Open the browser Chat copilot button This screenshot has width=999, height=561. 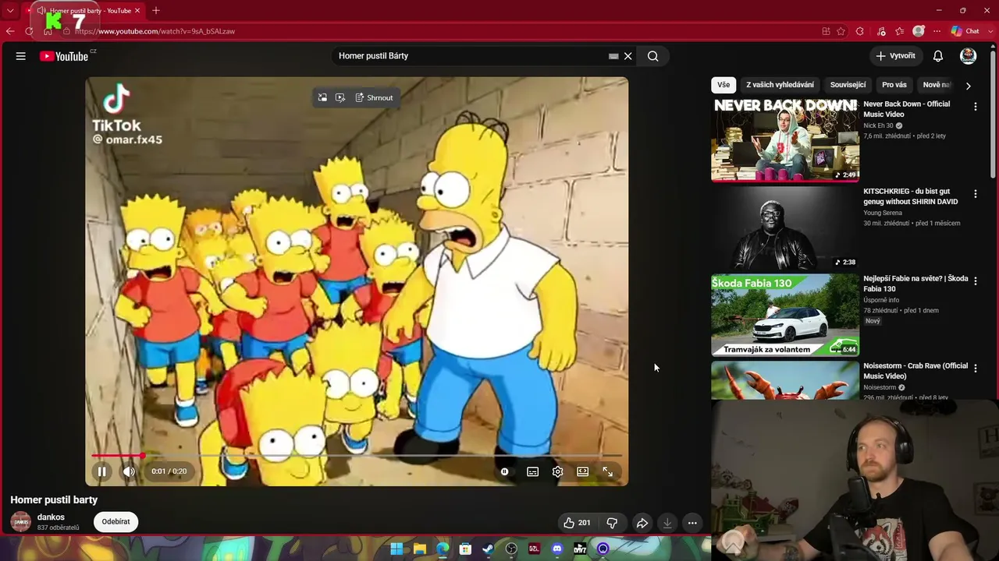pos(965,31)
